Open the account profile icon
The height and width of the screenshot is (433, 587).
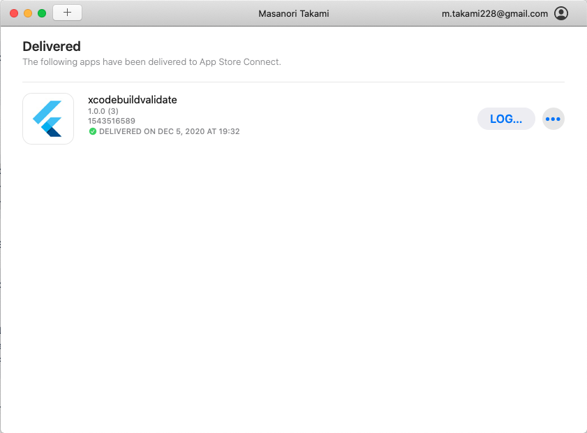tap(560, 13)
